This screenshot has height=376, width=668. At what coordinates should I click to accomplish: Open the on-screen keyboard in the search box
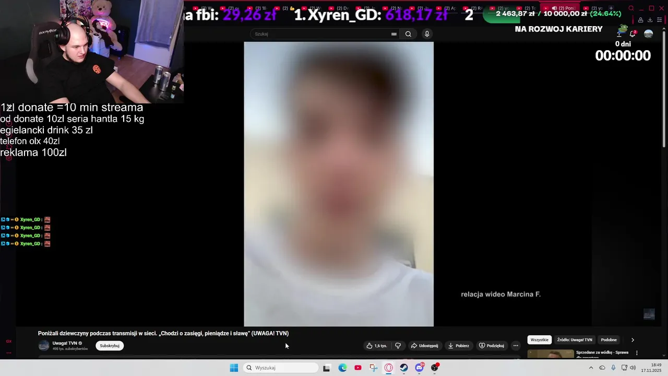tap(394, 34)
